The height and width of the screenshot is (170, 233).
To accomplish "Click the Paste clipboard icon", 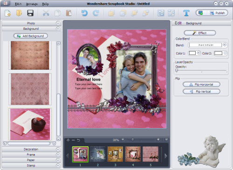I will (x=69, y=13).
